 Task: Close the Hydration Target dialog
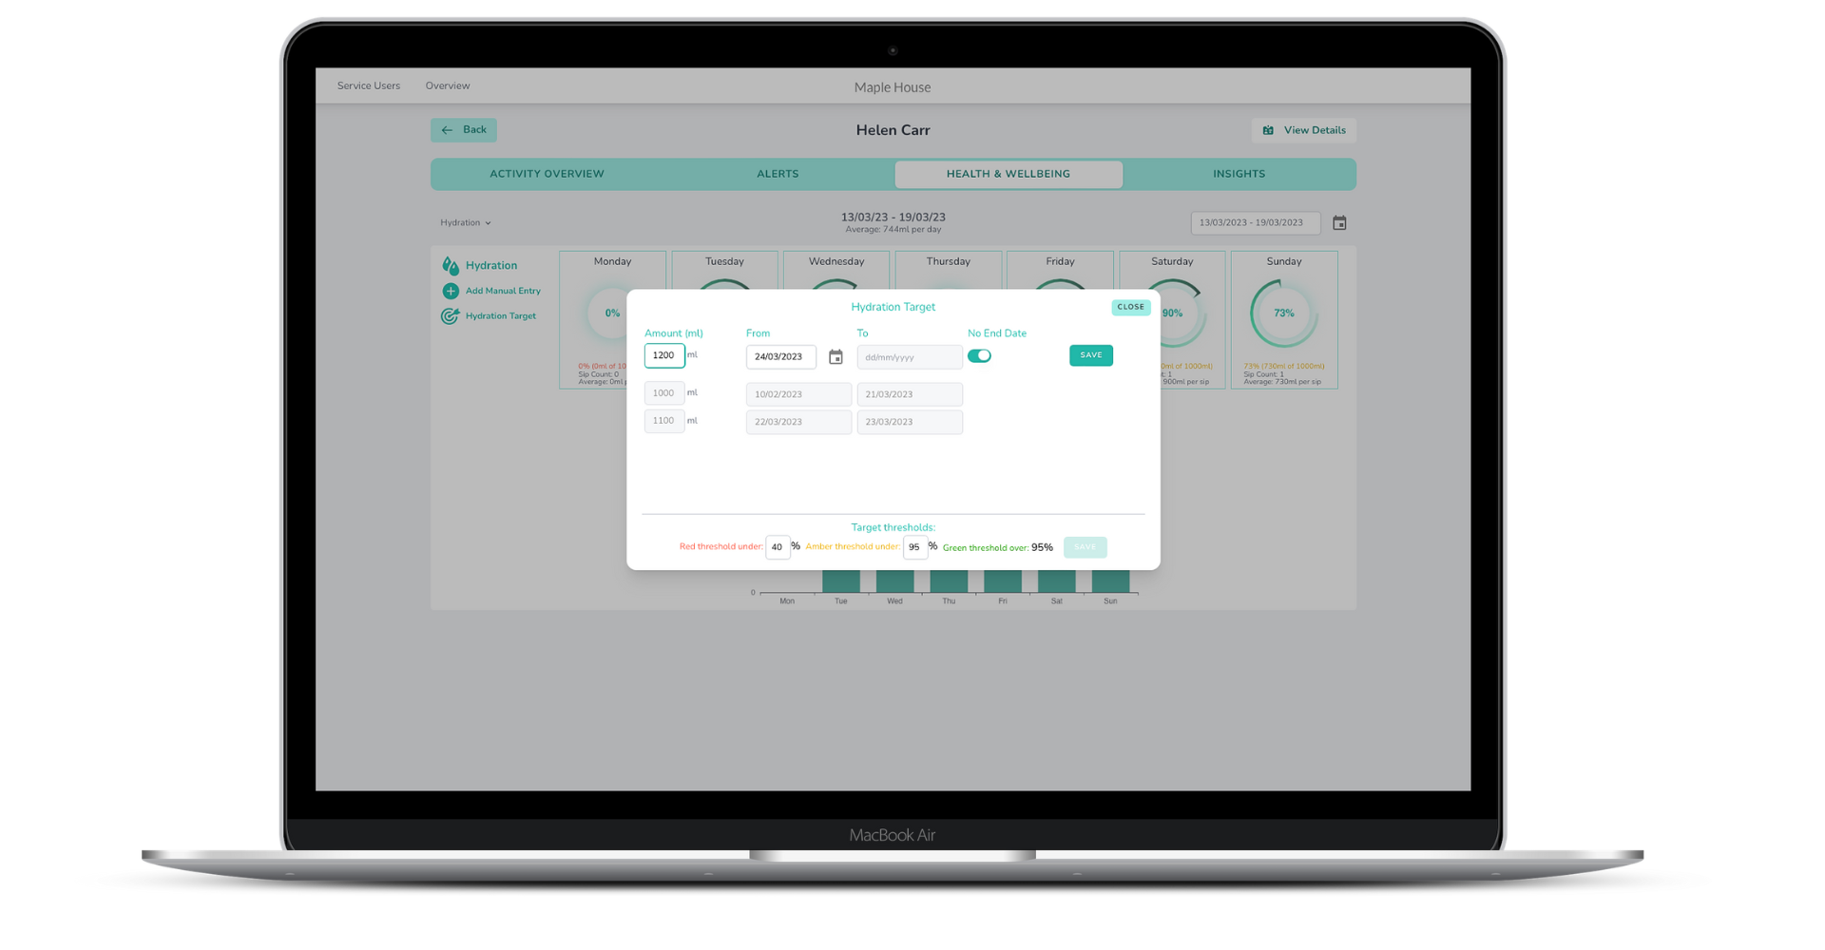coord(1131,307)
